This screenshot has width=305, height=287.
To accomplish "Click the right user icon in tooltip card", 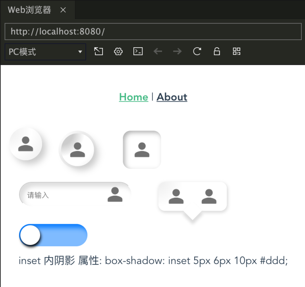I will click(x=209, y=196).
